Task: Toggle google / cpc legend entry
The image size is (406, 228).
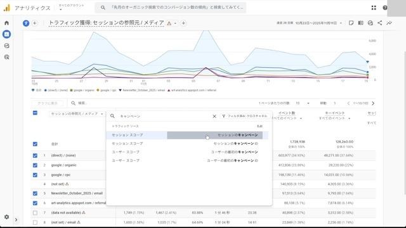Action: pos(107,90)
